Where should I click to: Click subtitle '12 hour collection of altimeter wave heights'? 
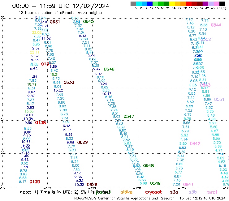[60, 13]
